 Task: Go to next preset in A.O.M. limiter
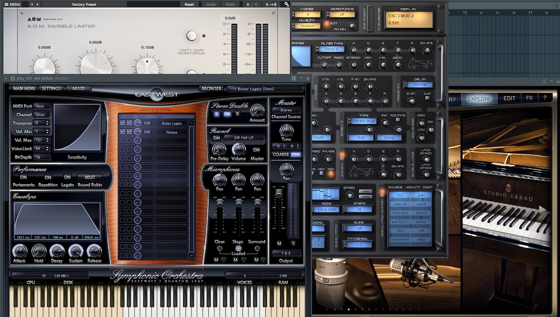pos(38,4)
